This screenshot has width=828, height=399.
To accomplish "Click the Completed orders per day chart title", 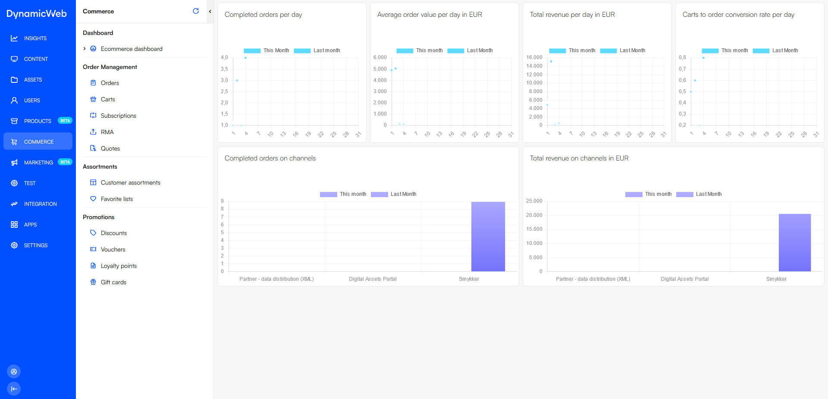I will click(x=263, y=15).
